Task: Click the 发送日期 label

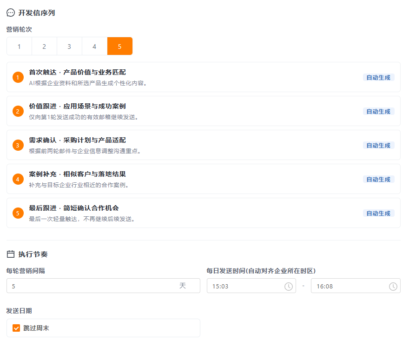Action: [x=19, y=311]
